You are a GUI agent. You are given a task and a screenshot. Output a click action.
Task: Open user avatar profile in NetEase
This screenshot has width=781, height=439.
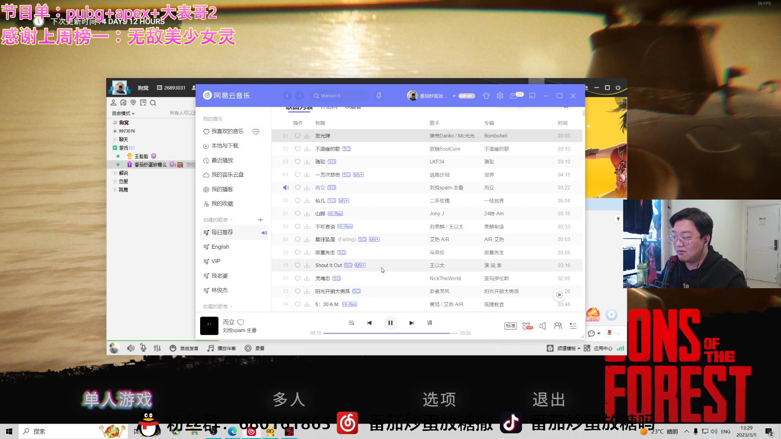412,96
